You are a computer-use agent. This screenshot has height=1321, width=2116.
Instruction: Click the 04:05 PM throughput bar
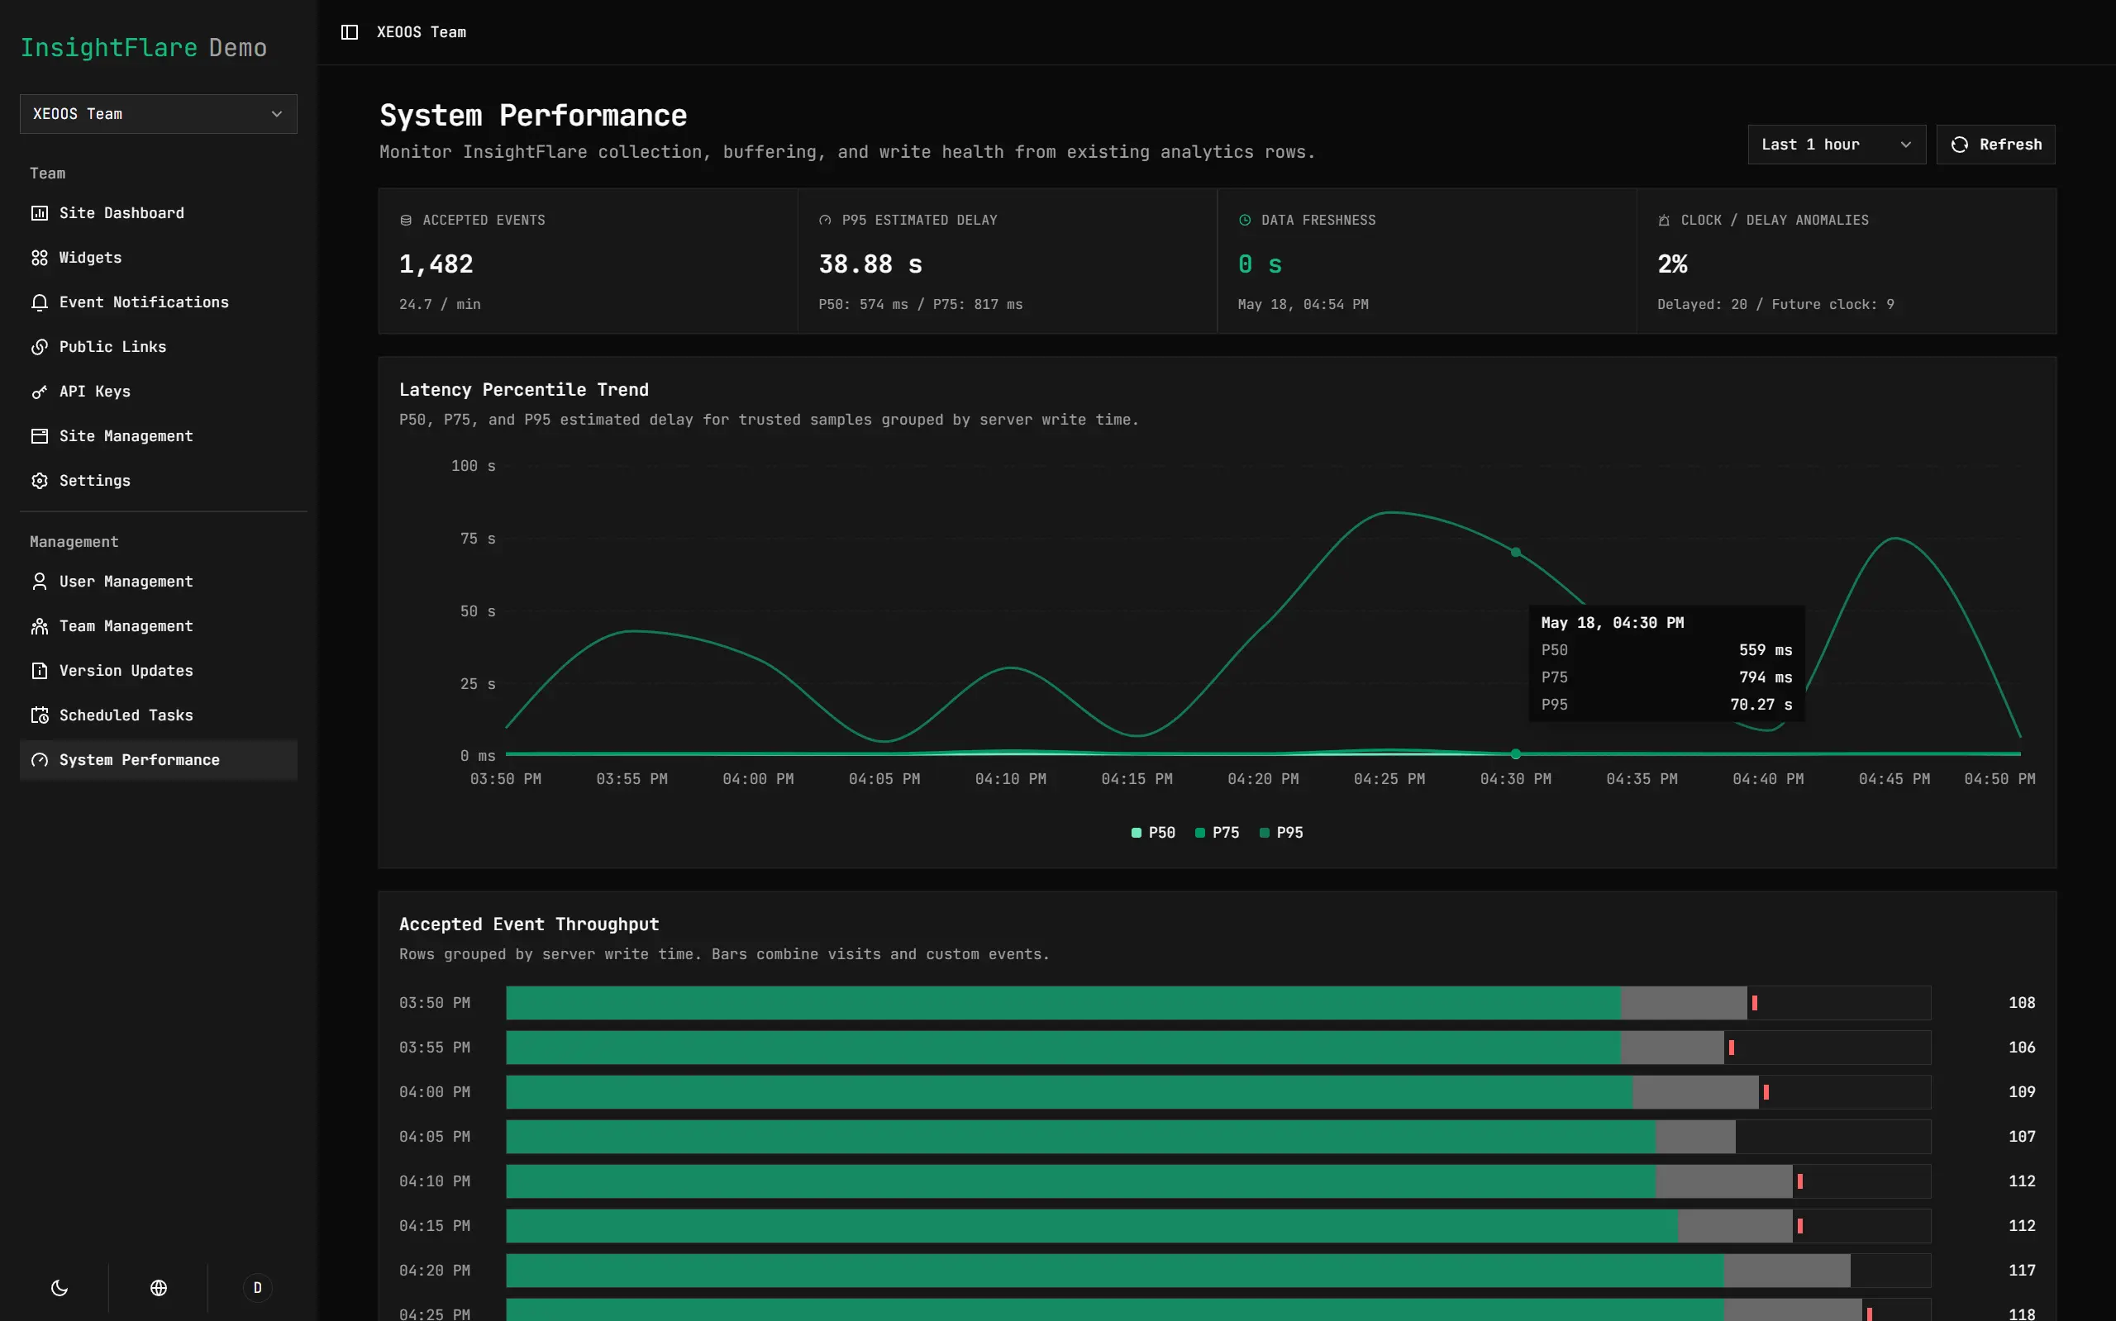[x=1218, y=1137]
